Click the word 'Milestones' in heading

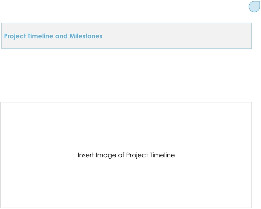pyautogui.click(x=86, y=36)
